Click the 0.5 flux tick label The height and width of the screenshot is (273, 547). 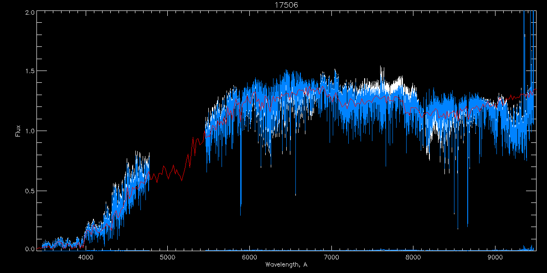[30, 191]
